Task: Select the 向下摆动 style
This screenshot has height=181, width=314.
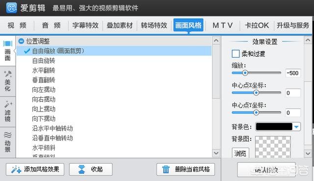Action: pos(44,119)
